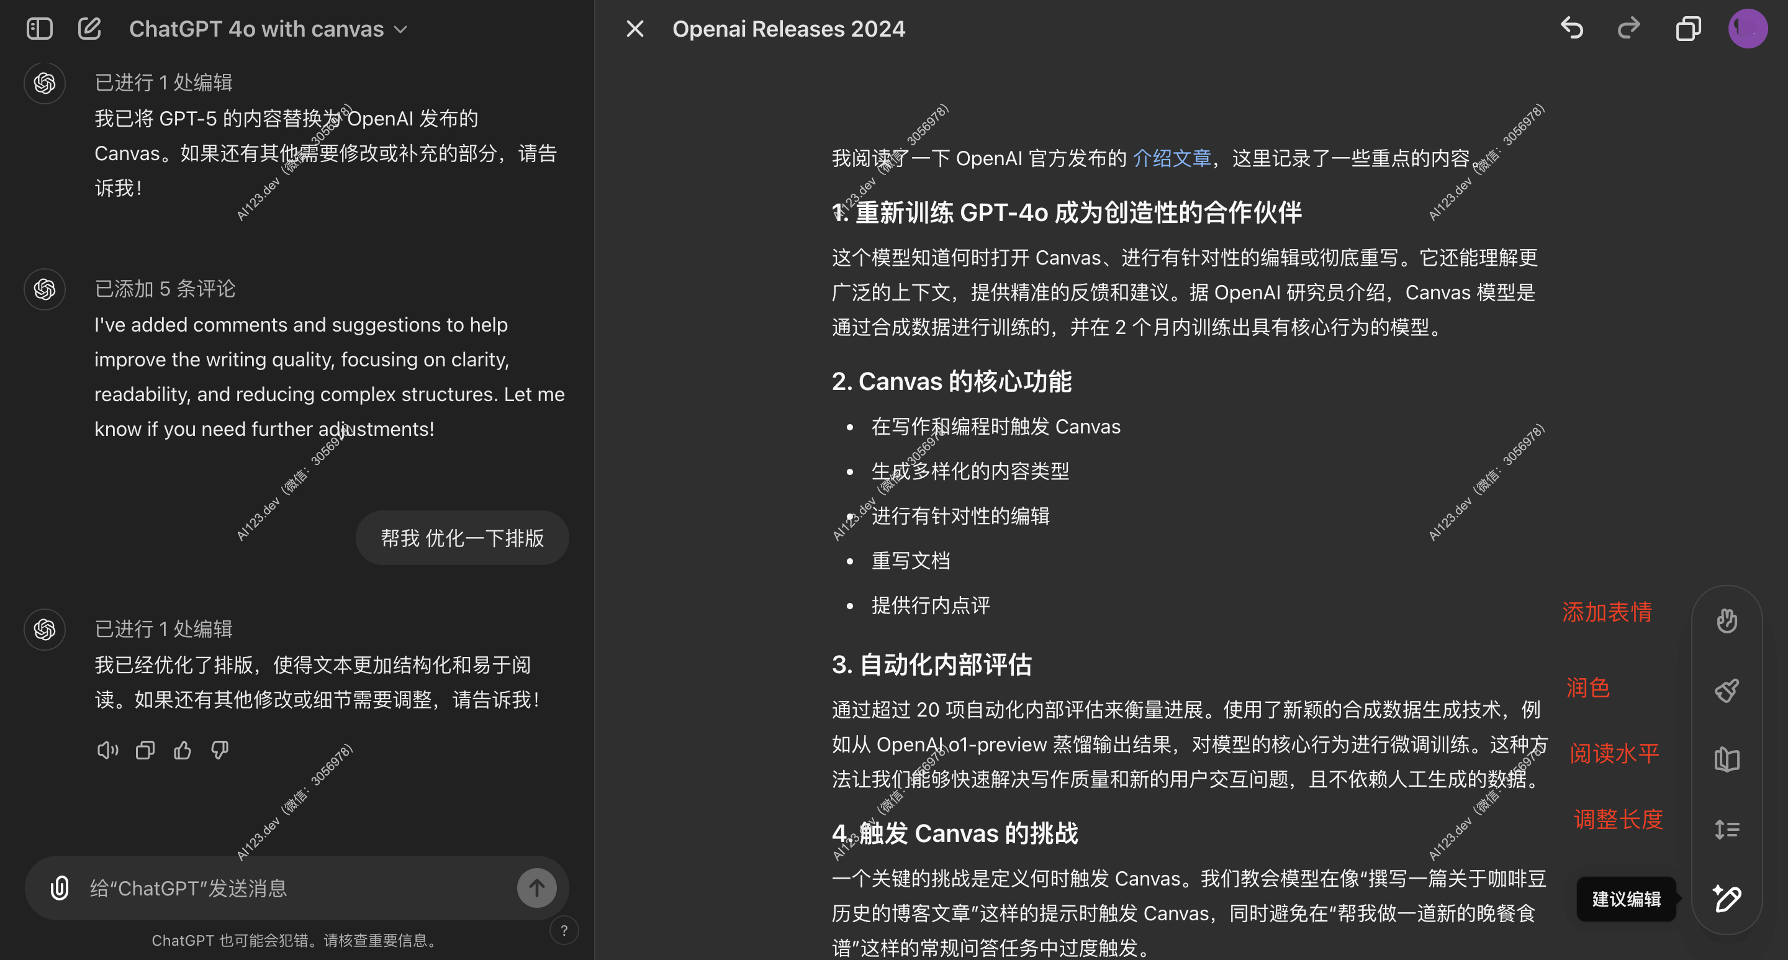Attach a file with the paperclip icon
1788x960 pixels.
(60, 888)
